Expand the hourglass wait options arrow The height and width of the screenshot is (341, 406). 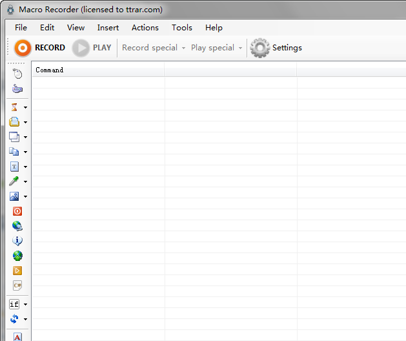pyautogui.click(x=25, y=107)
